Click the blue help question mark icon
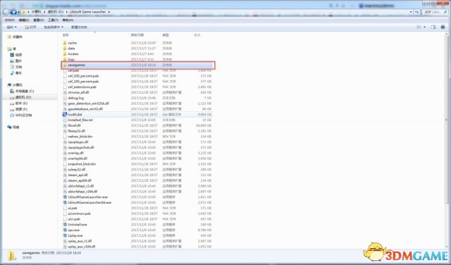 [x=443, y=27]
